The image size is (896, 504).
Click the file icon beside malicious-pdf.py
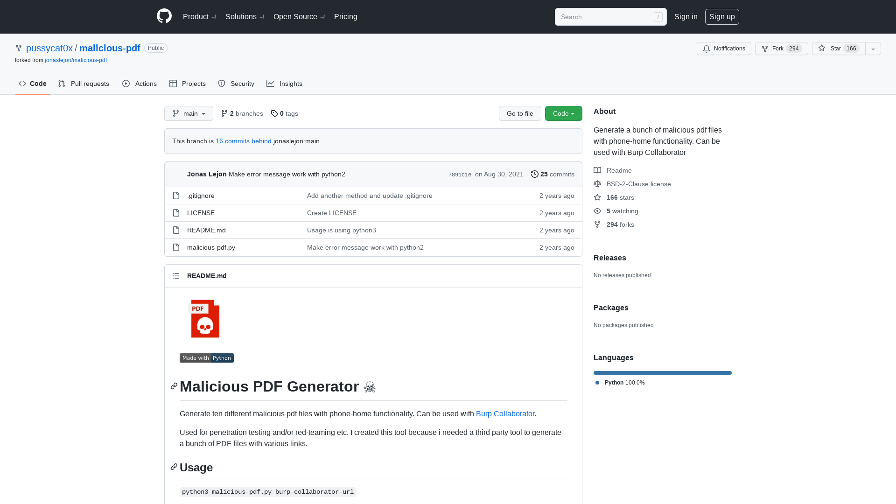(x=176, y=247)
